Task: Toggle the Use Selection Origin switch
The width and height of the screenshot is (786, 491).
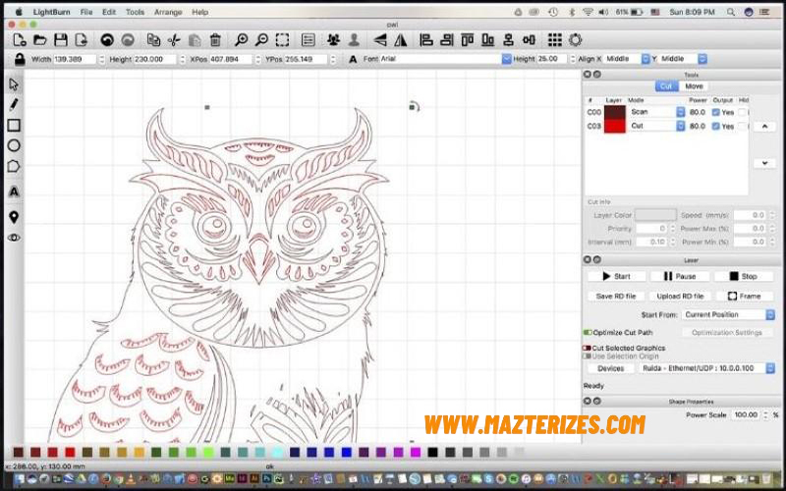Action: click(587, 356)
